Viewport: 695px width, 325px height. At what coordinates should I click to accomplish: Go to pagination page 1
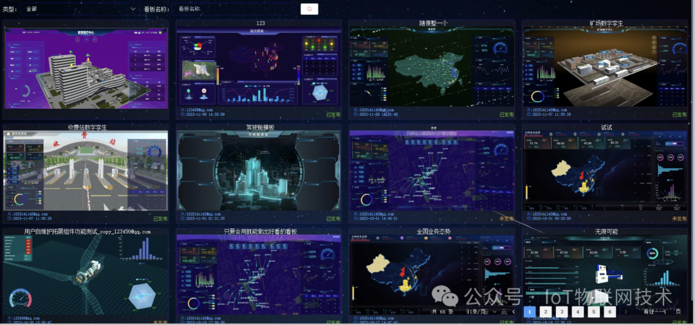click(529, 311)
